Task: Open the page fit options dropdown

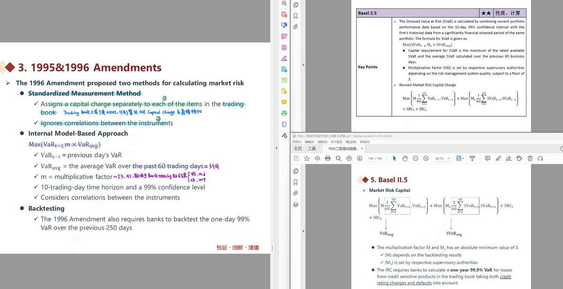Action: tap(460, 158)
